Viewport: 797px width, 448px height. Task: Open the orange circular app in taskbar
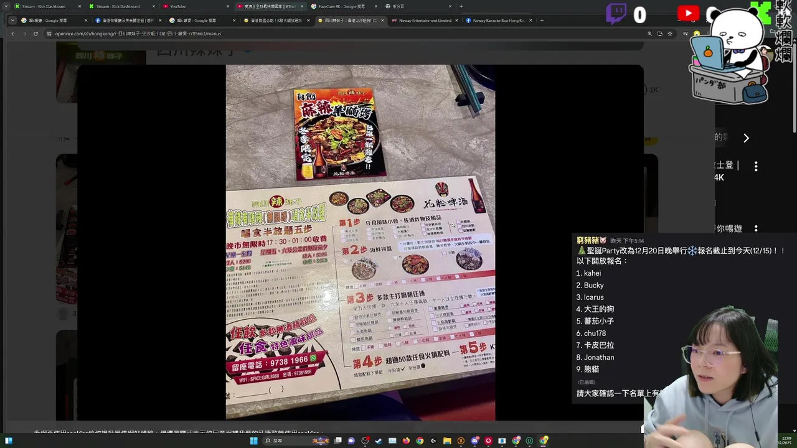pos(461,441)
